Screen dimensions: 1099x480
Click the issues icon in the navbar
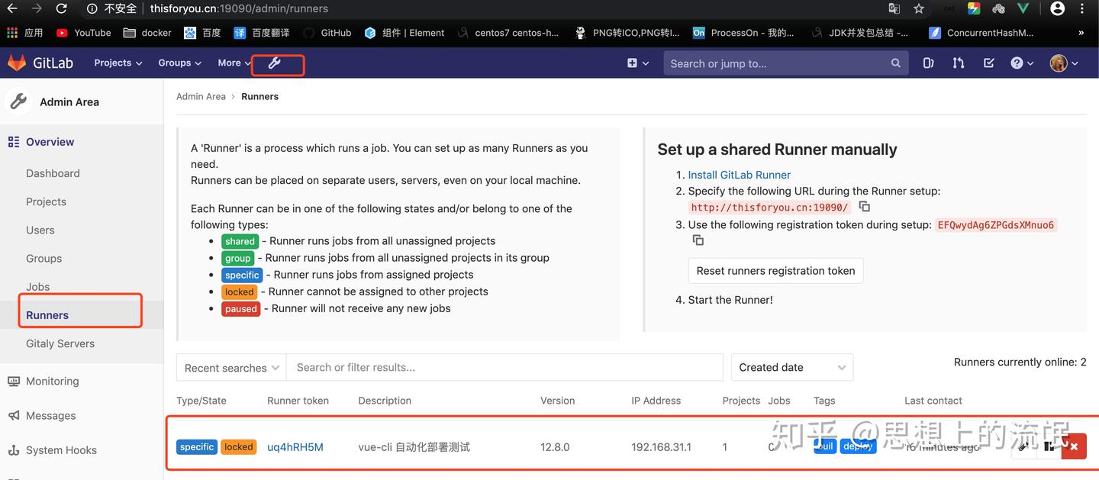(928, 63)
